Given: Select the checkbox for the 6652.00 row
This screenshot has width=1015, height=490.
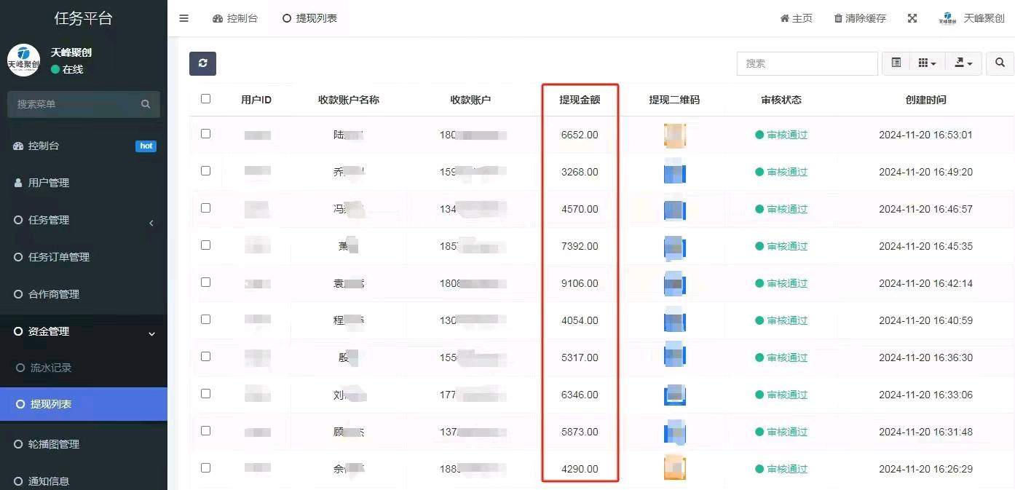Looking at the screenshot, I should coord(205,134).
